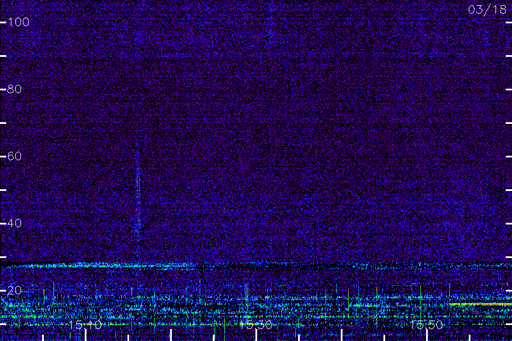The width and height of the screenshot is (512, 341).
Task: Click the 03/18 date label
Action: pos(487,10)
